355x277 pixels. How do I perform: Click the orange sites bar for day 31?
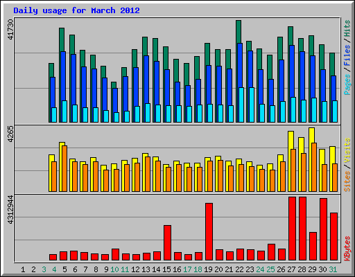tap(335, 177)
